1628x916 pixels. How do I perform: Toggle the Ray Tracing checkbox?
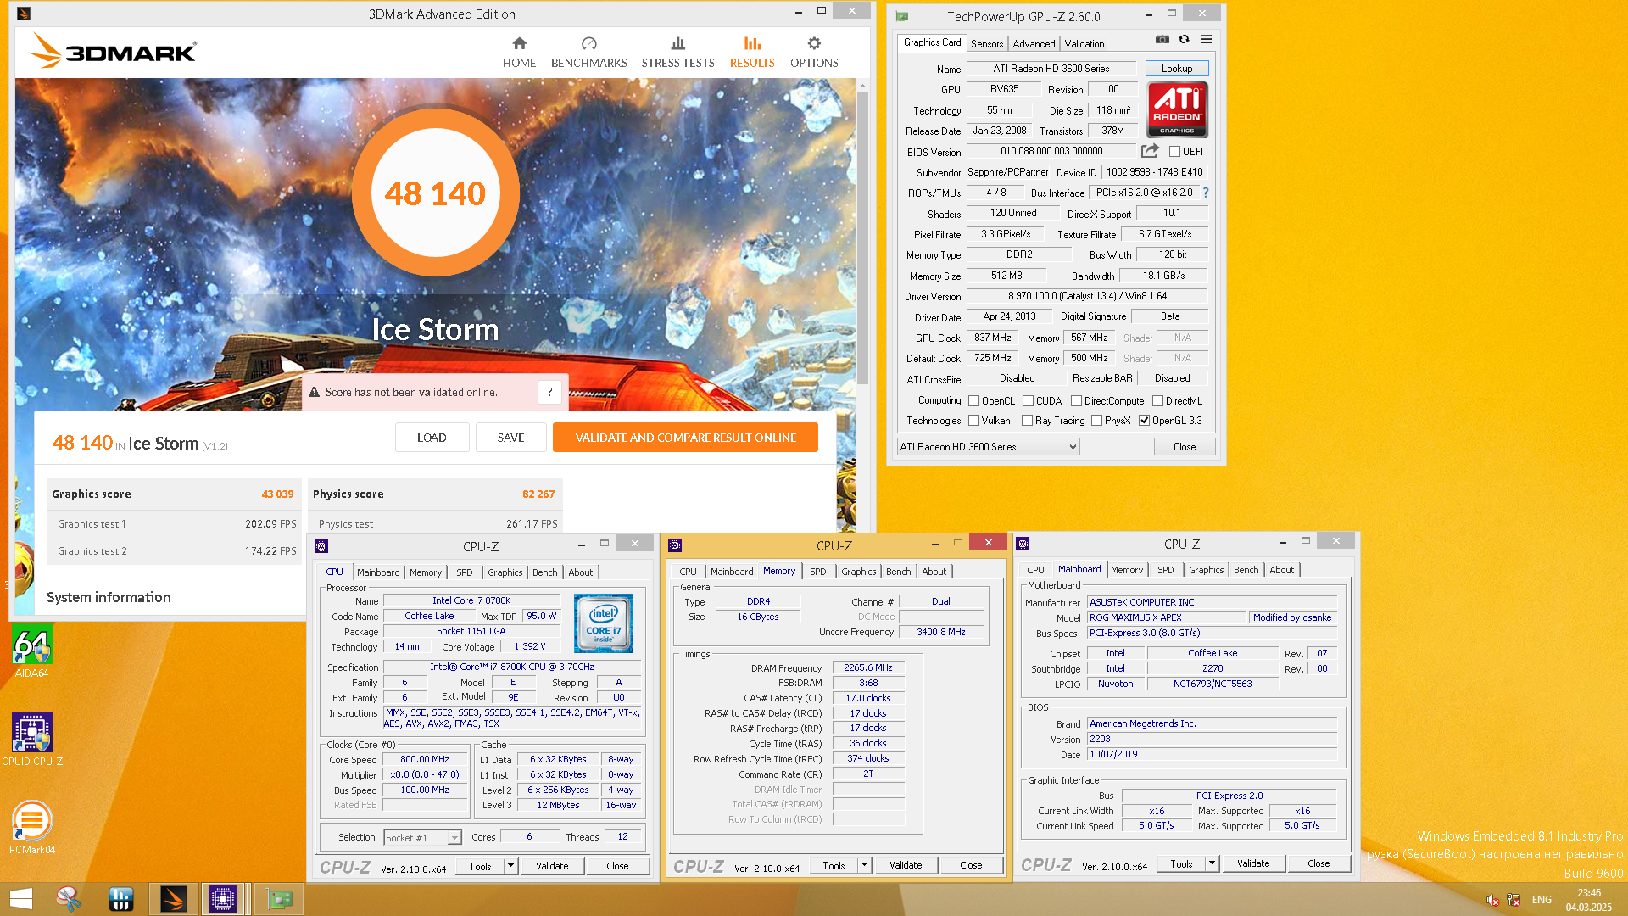click(1027, 421)
